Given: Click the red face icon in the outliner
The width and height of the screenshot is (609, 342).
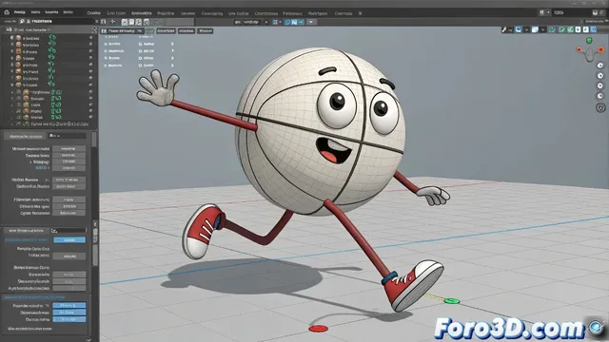Looking at the screenshot, I should [x=18, y=51].
